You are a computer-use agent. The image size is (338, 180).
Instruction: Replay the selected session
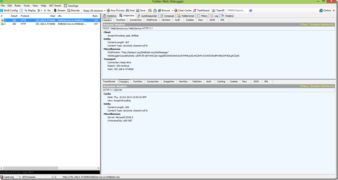pos(30,10)
